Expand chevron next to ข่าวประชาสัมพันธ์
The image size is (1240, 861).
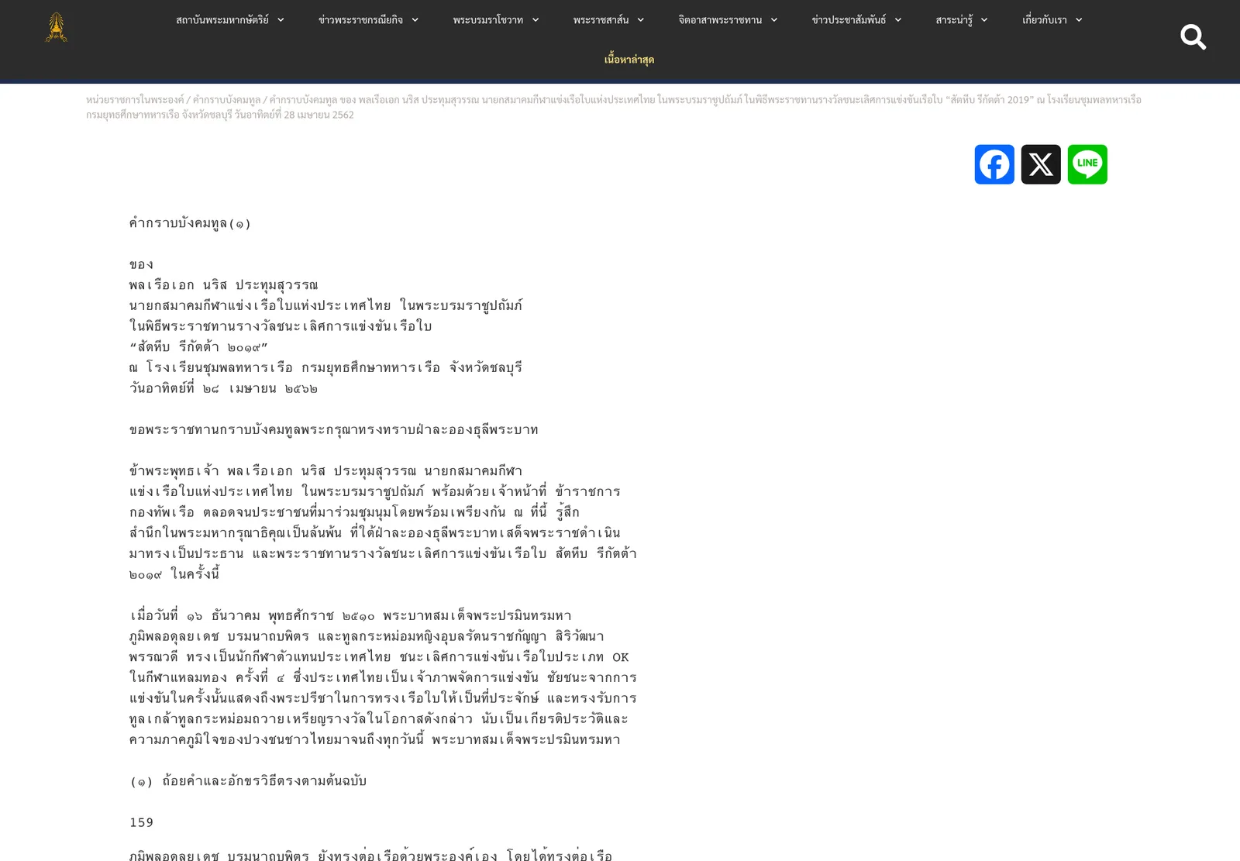pos(897,20)
